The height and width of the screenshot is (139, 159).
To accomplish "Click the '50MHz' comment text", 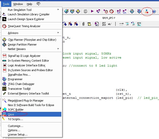I will coord(106,54).
